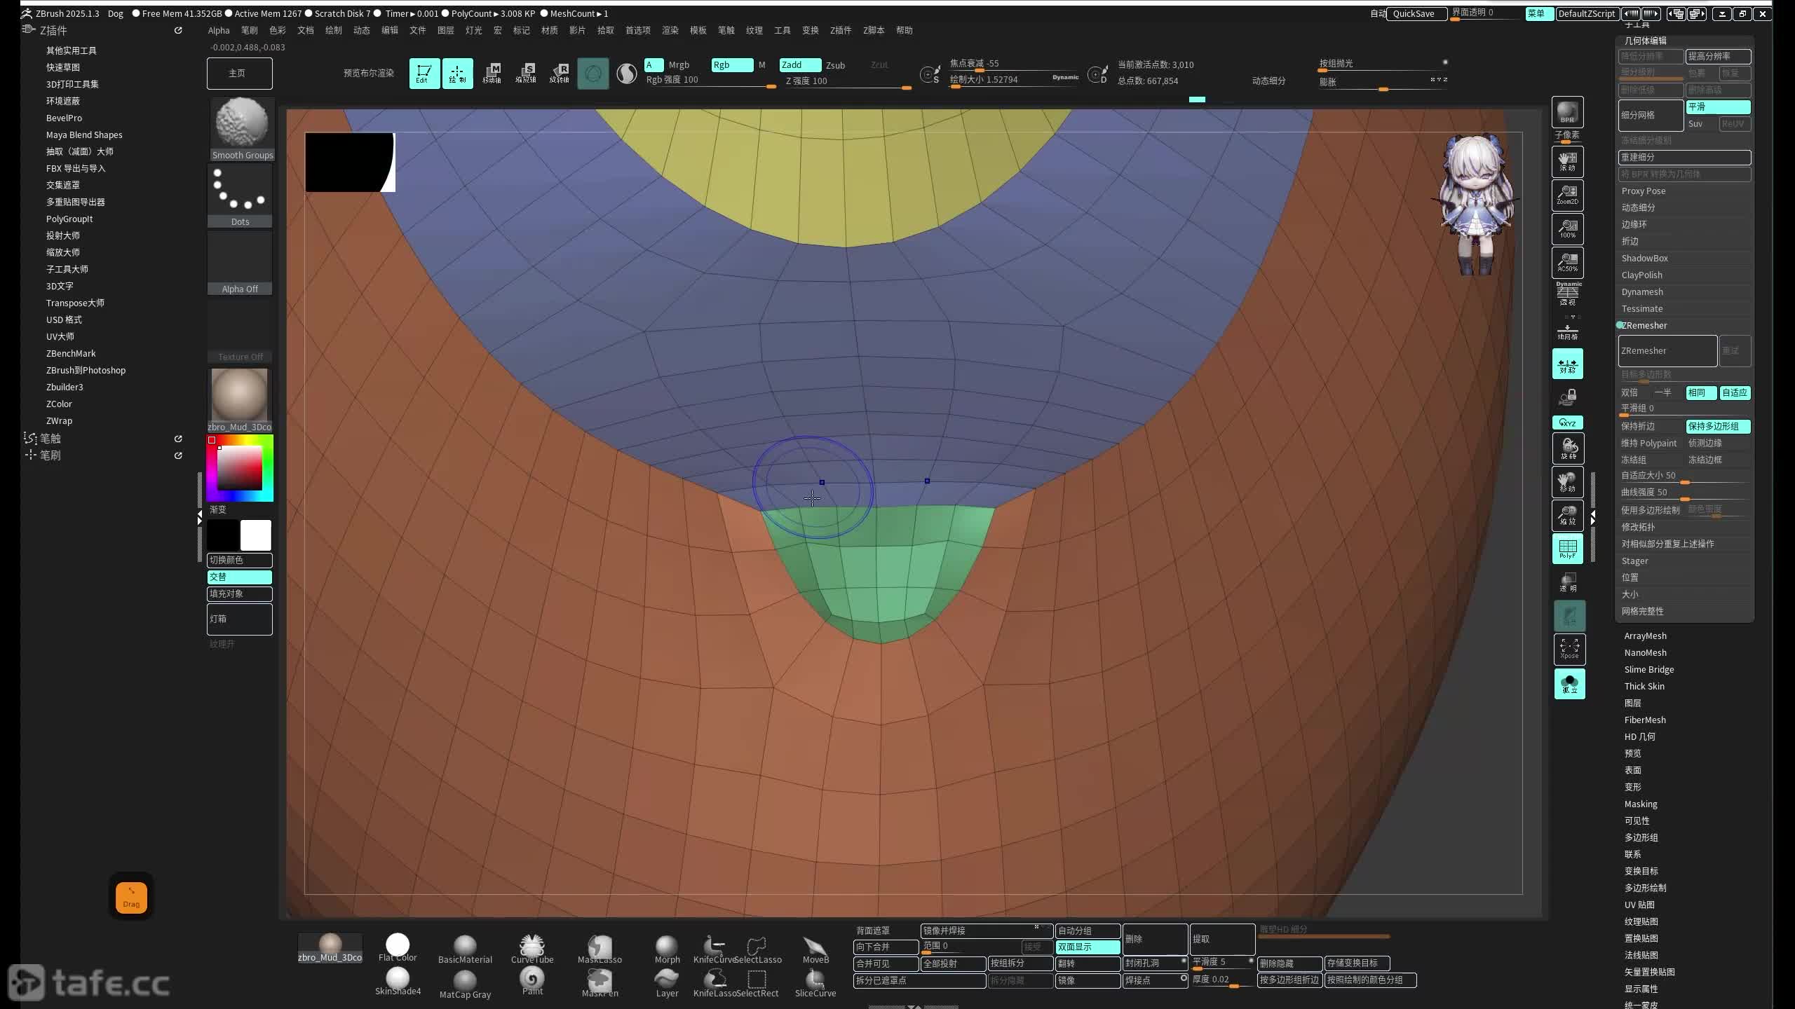
Task: Choose the Scale gizmo icon
Action: tap(525, 73)
